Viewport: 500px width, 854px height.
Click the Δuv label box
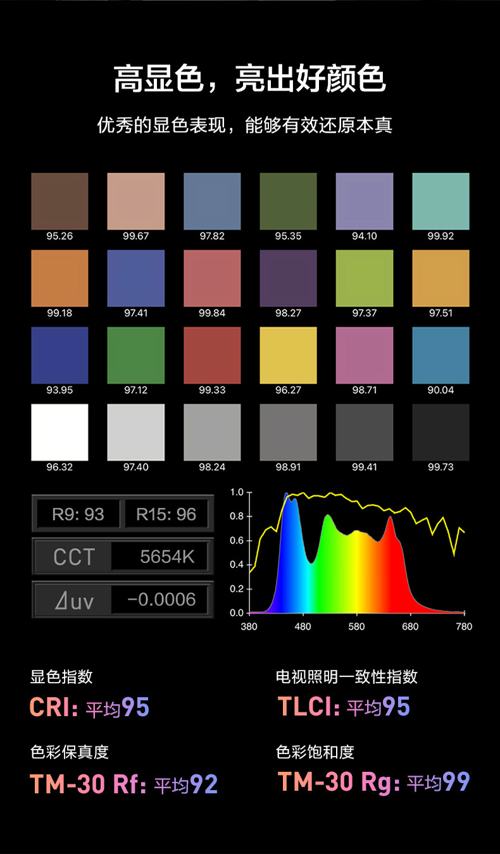(x=73, y=600)
